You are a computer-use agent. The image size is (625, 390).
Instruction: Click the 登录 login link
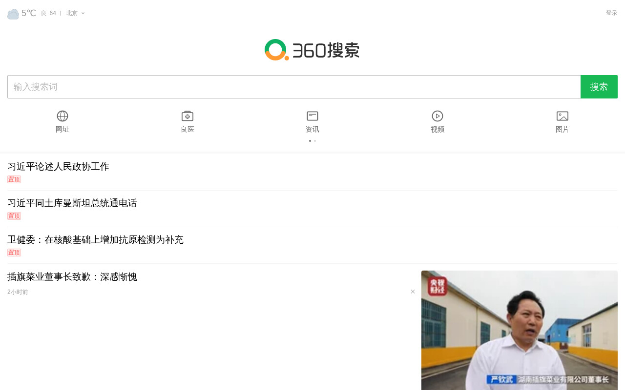(611, 13)
